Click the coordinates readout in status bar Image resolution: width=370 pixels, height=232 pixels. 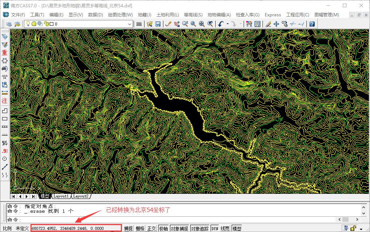76,228
